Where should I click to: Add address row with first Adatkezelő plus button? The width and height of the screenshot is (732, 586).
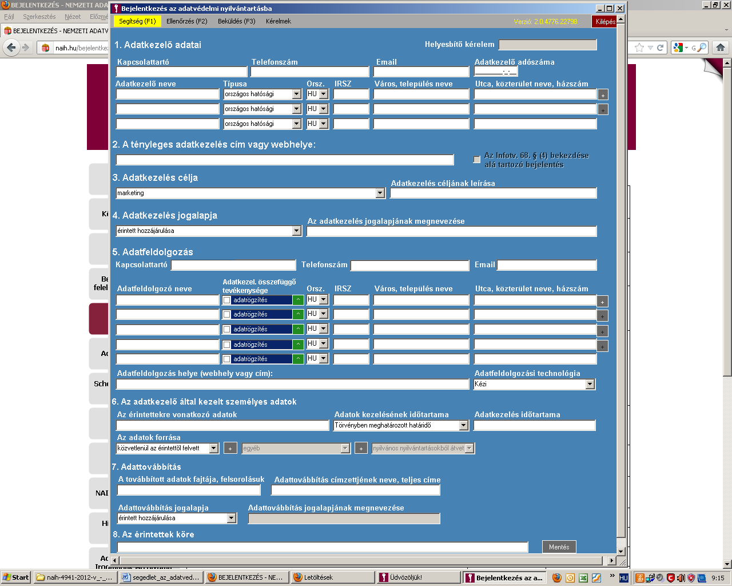603,95
